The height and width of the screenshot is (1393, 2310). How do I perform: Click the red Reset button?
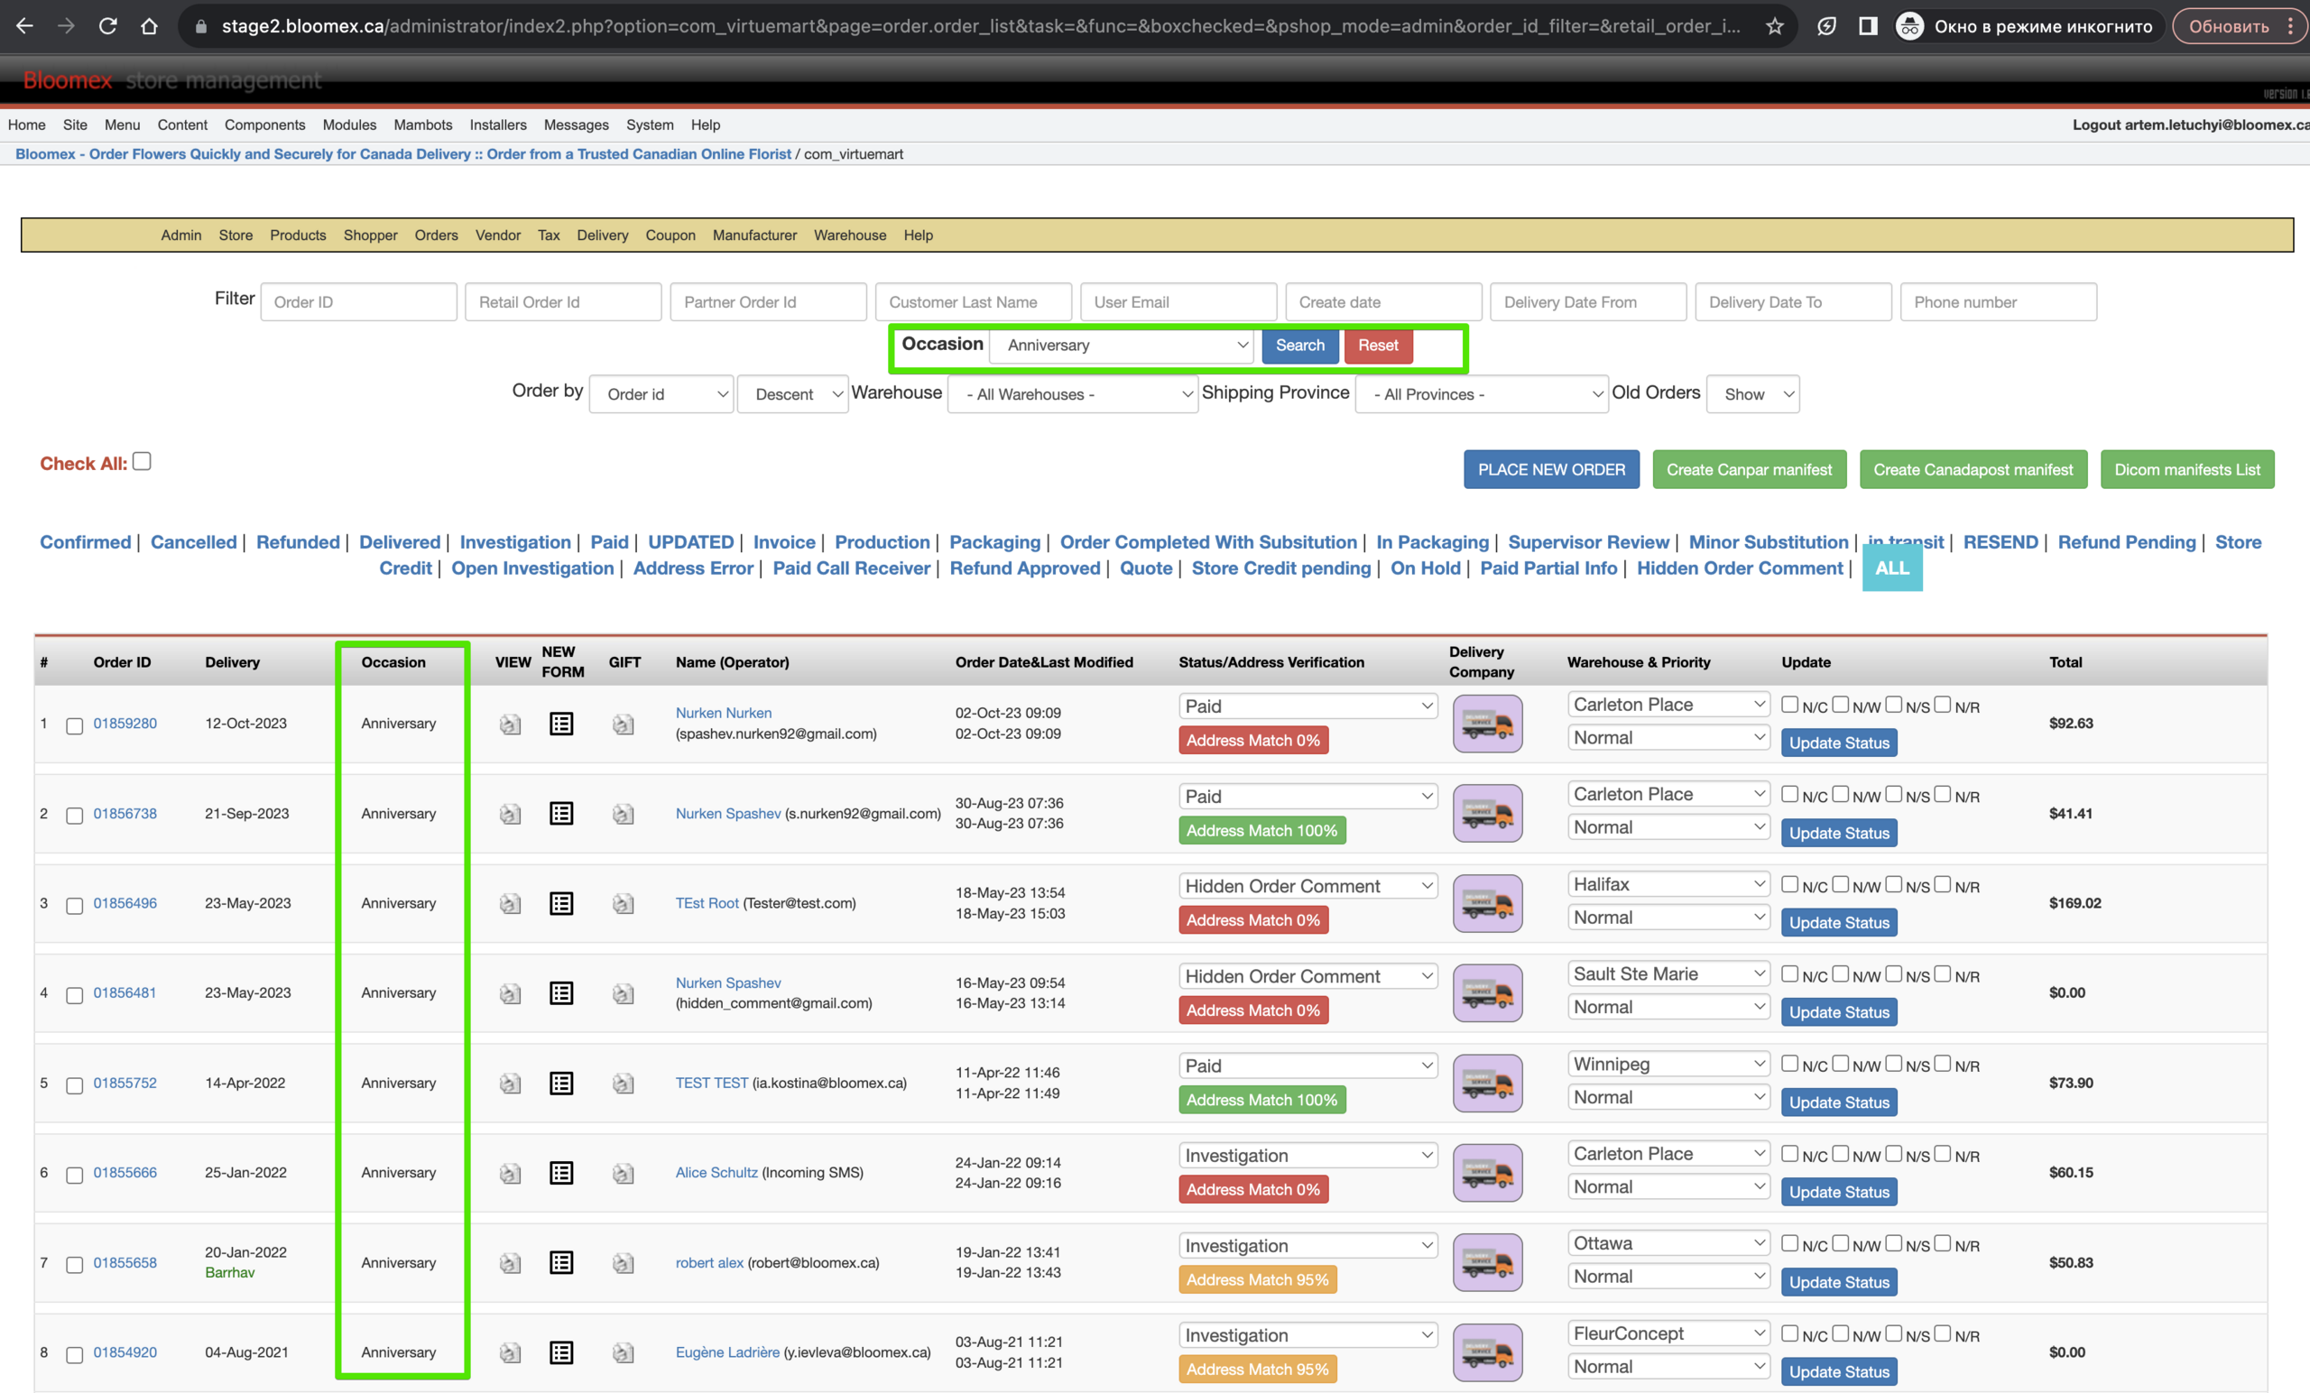(x=1377, y=345)
